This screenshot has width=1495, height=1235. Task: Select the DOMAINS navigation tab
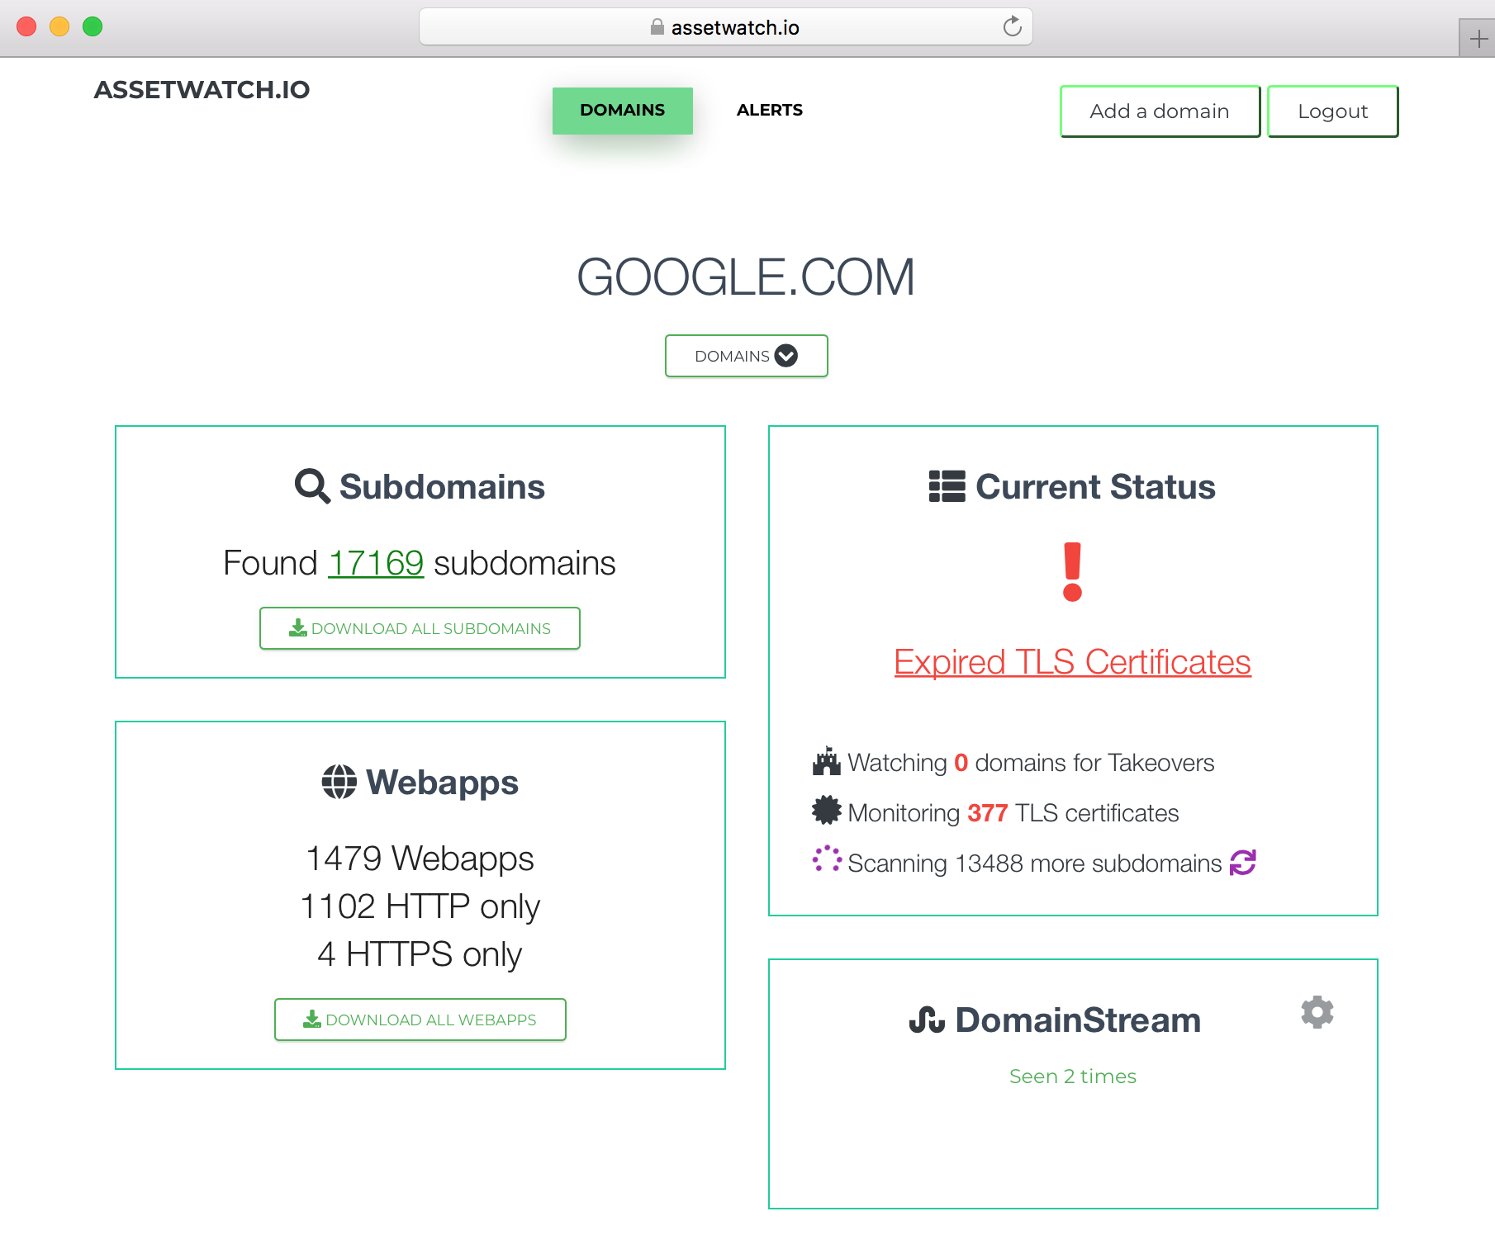622,111
